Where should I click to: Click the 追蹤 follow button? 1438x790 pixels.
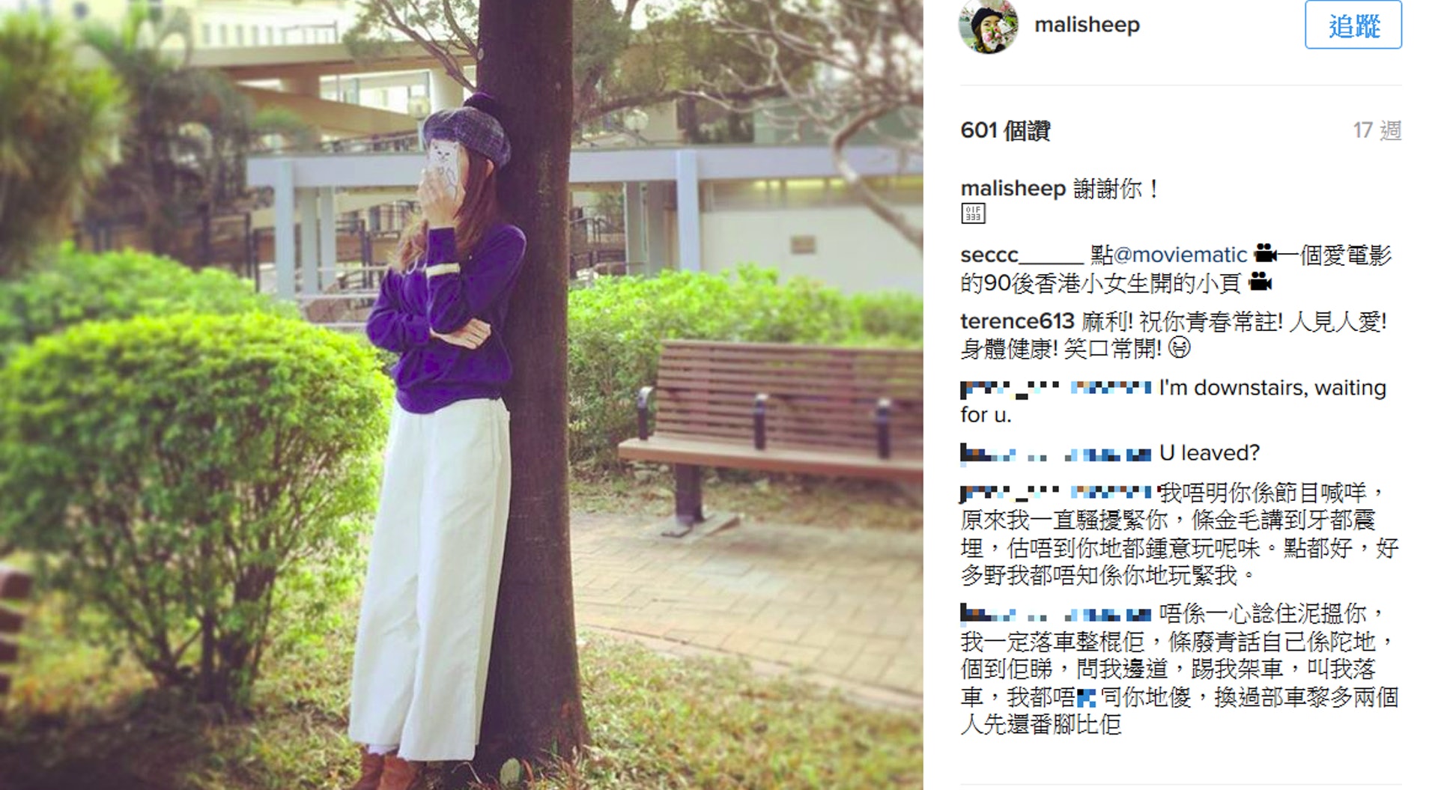(x=1353, y=25)
